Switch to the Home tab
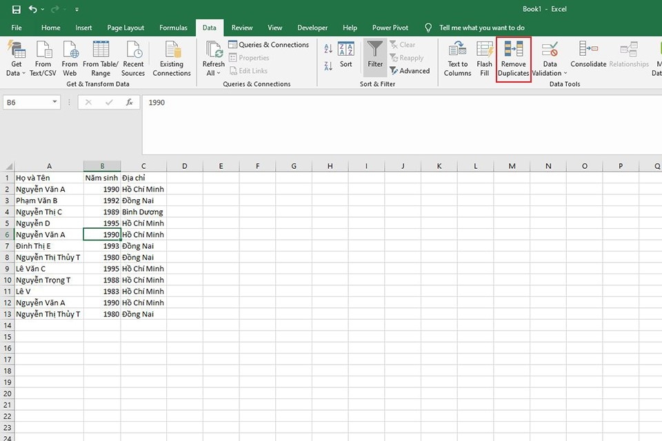 click(x=50, y=28)
